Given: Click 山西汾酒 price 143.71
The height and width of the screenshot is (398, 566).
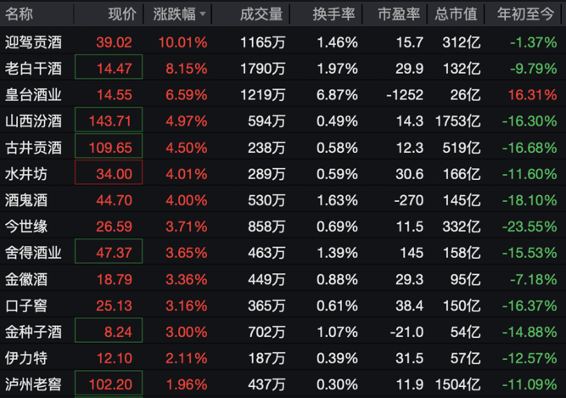Looking at the screenshot, I should point(109,121).
